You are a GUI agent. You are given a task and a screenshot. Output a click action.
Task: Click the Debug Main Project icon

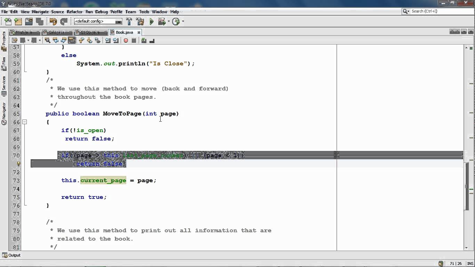tap(162, 22)
